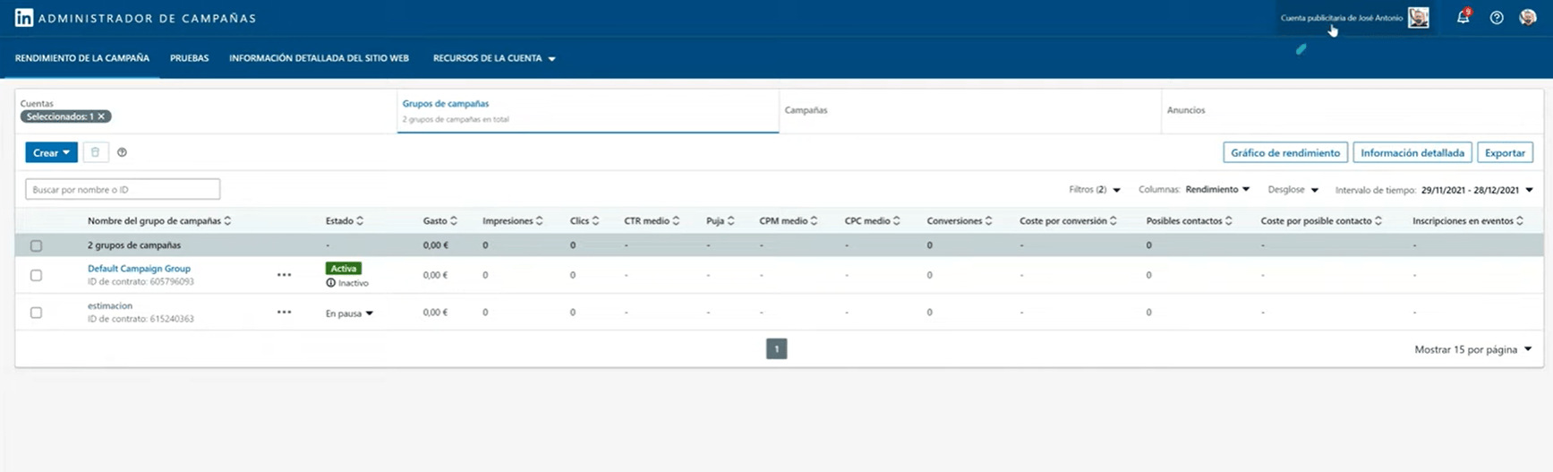This screenshot has width=1553, height=472.
Task: Click ID de contrato: 605796093
Action: 141,281
